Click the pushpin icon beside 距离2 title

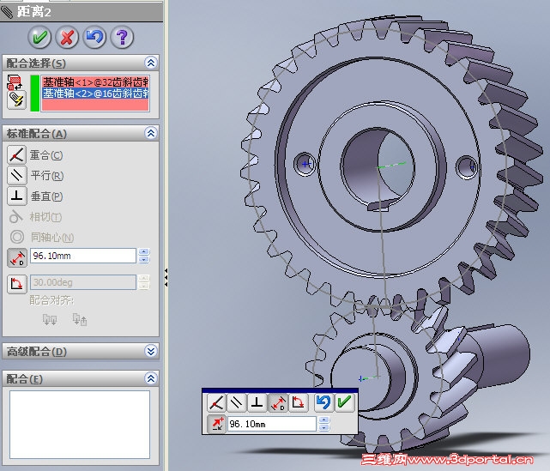[x=7, y=12]
